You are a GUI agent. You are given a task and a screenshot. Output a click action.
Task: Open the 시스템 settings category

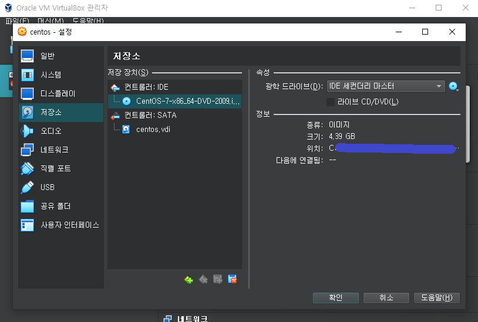point(61,75)
